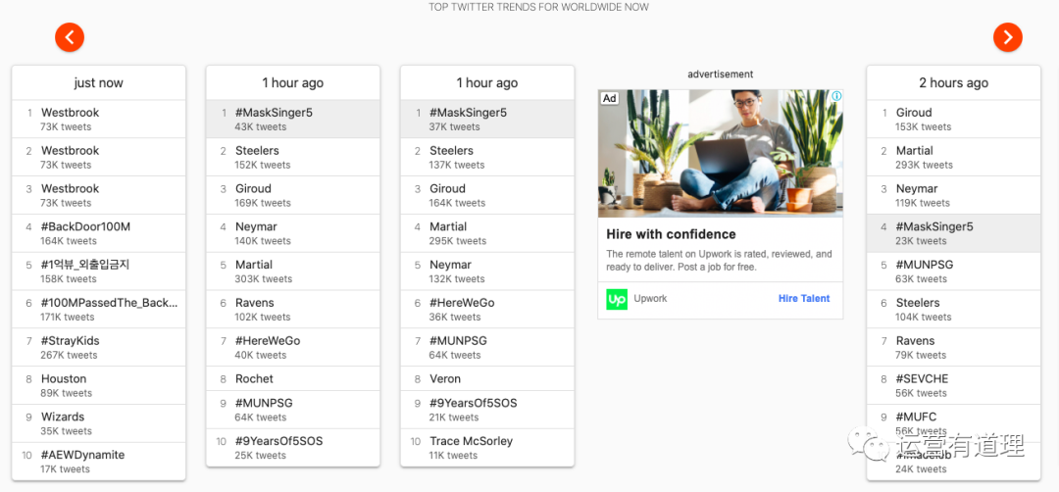Open the #StrayKids trend

70,341
